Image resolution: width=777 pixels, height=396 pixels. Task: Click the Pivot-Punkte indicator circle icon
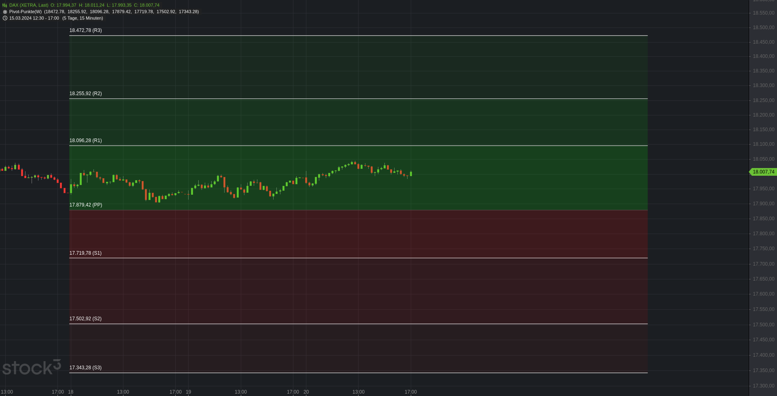(5, 12)
